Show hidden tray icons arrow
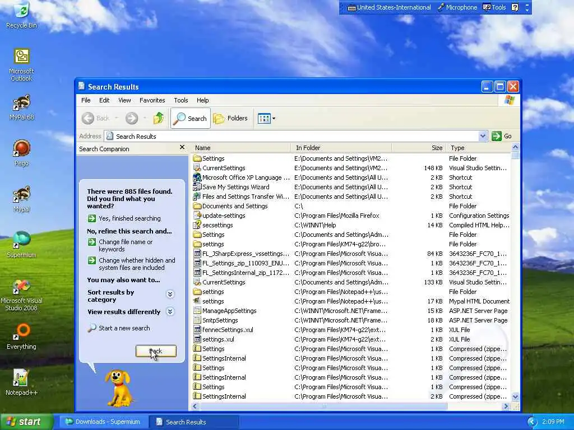This screenshot has width=574, height=430. click(532, 422)
